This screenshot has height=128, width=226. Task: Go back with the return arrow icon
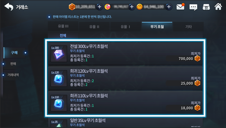pos(9,7)
